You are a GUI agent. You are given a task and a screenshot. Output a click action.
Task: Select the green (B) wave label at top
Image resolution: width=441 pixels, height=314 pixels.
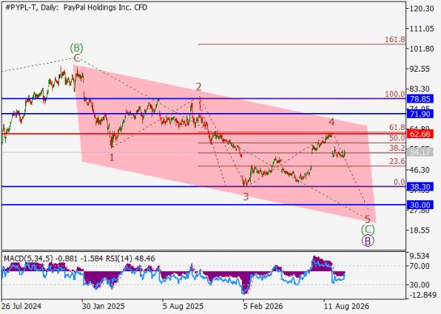tap(76, 48)
